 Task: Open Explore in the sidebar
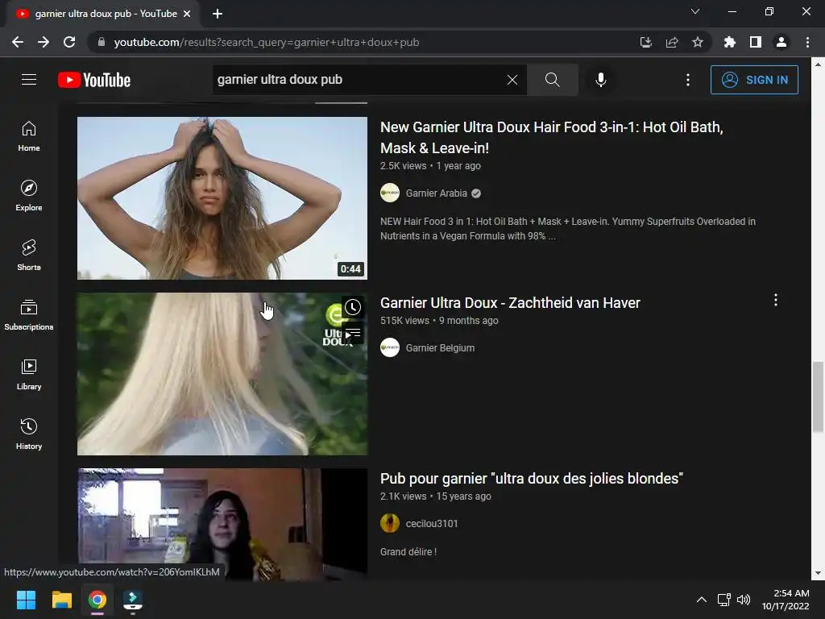tap(29, 196)
